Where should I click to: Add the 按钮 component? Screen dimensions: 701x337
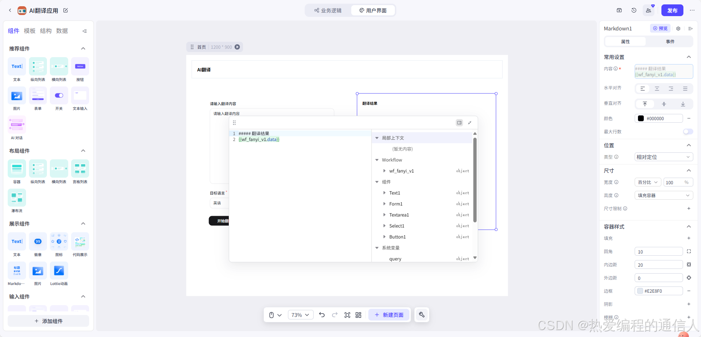[80, 66]
